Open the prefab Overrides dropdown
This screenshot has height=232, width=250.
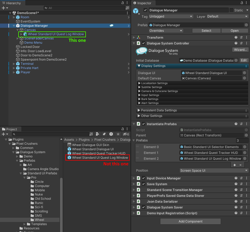pyautogui.click(x=166, y=31)
